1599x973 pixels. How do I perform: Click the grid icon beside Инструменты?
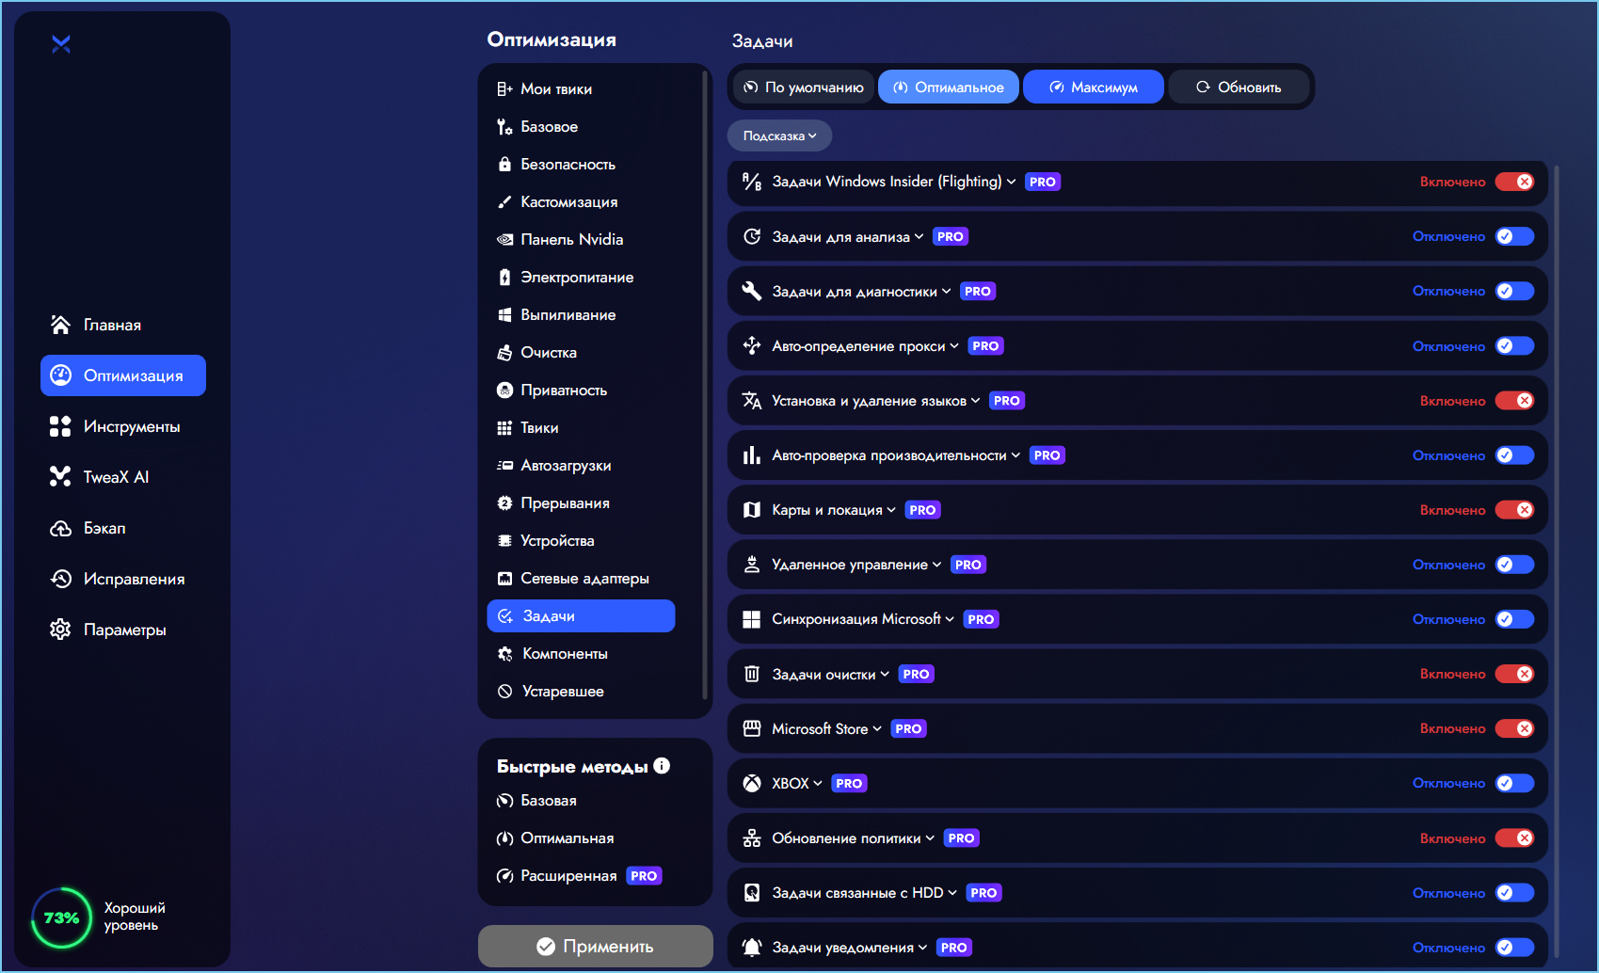pyautogui.click(x=60, y=426)
